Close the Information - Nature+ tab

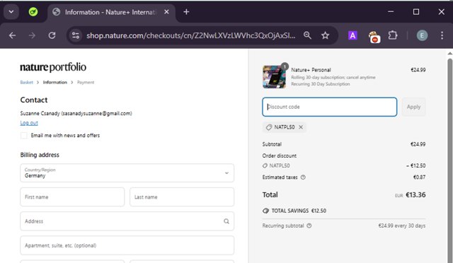(166, 12)
